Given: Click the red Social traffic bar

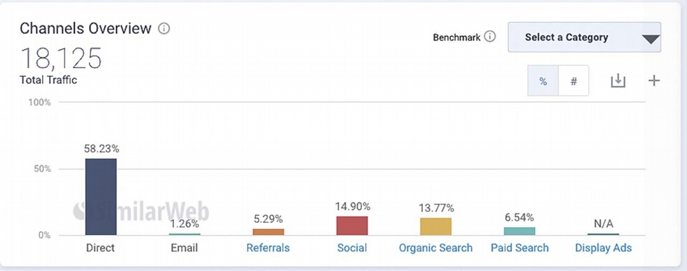Looking at the screenshot, I should click(352, 225).
